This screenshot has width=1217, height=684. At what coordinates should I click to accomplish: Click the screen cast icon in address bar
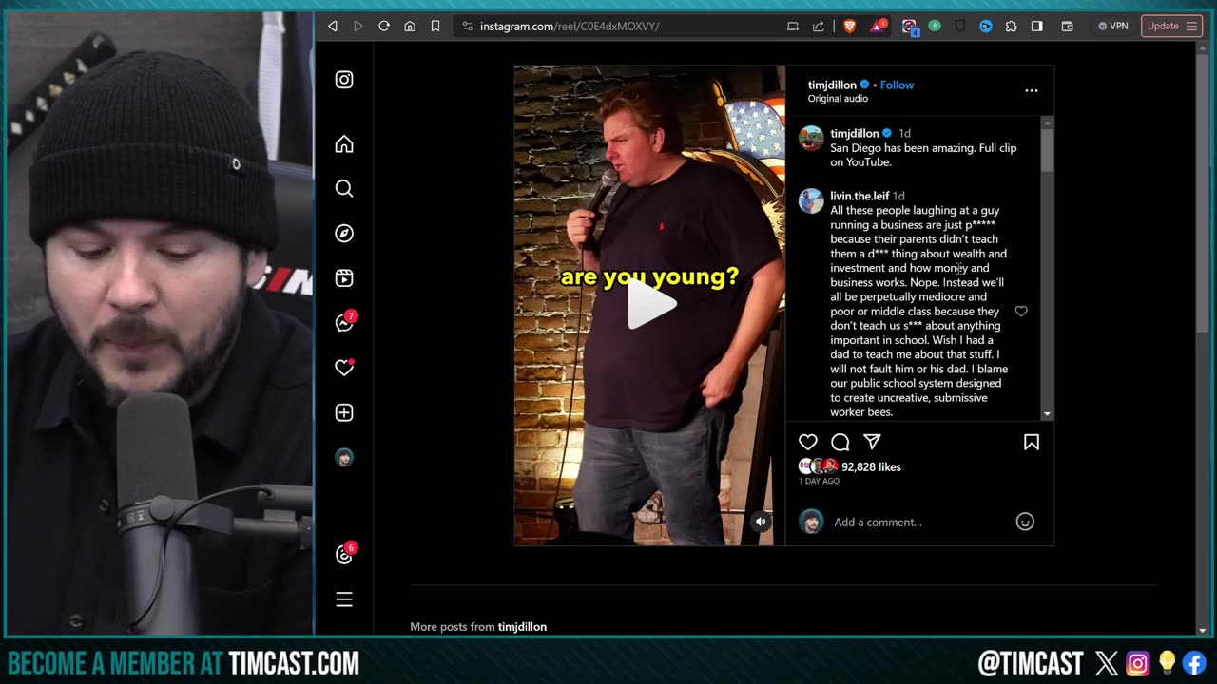793,27
